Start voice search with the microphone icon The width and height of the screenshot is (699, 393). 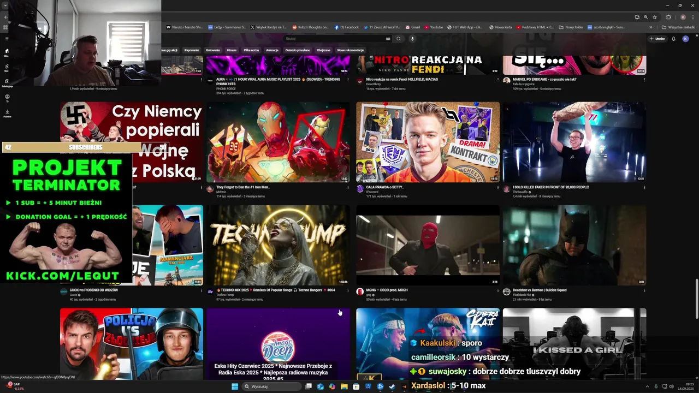tap(412, 39)
